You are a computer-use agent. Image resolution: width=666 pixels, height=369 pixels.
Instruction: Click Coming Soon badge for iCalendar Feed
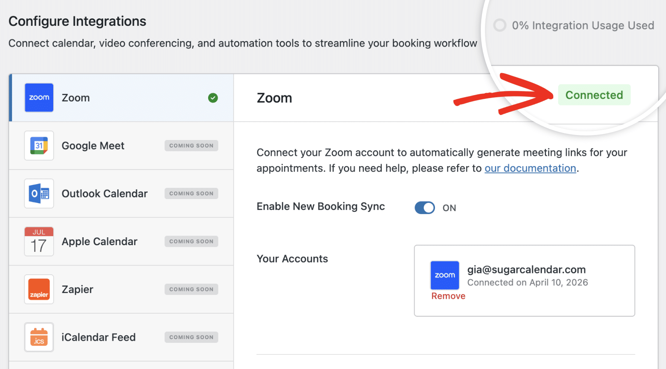pyautogui.click(x=191, y=337)
